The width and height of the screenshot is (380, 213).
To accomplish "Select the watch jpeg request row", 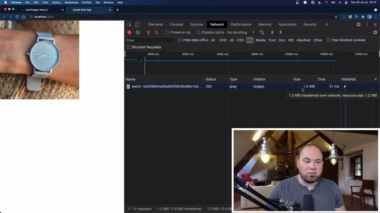I will [x=252, y=86].
